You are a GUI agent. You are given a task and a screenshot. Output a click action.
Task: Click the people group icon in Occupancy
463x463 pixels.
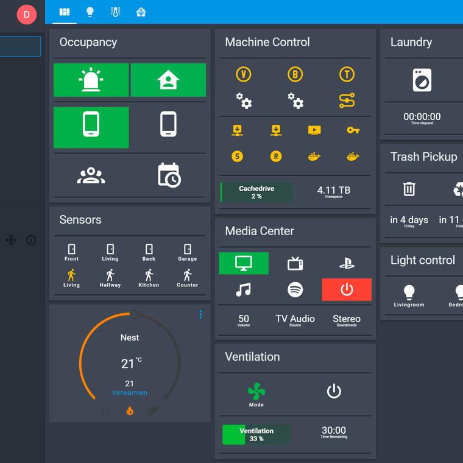point(91,175)
